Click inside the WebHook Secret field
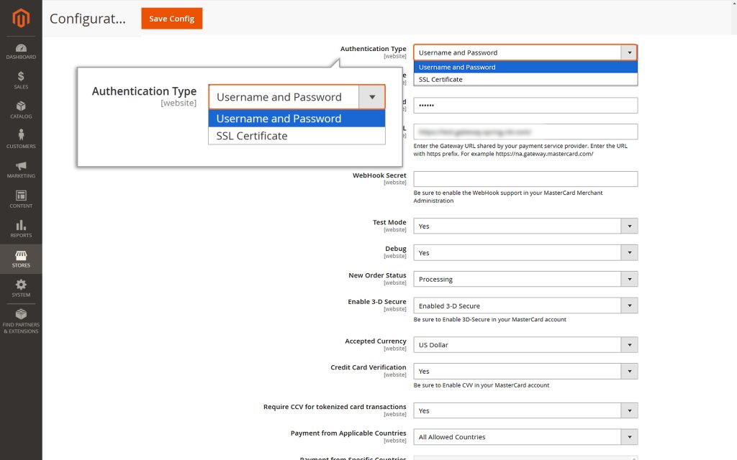This screenshot has width=737, height=460. 525,178
